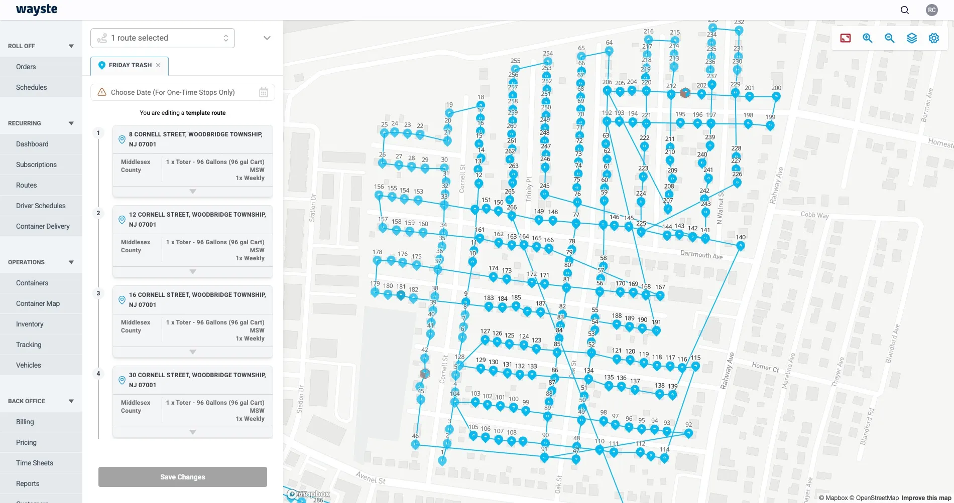Zoom out on the map
Screen dimensions: 954x503
[889, 38]
